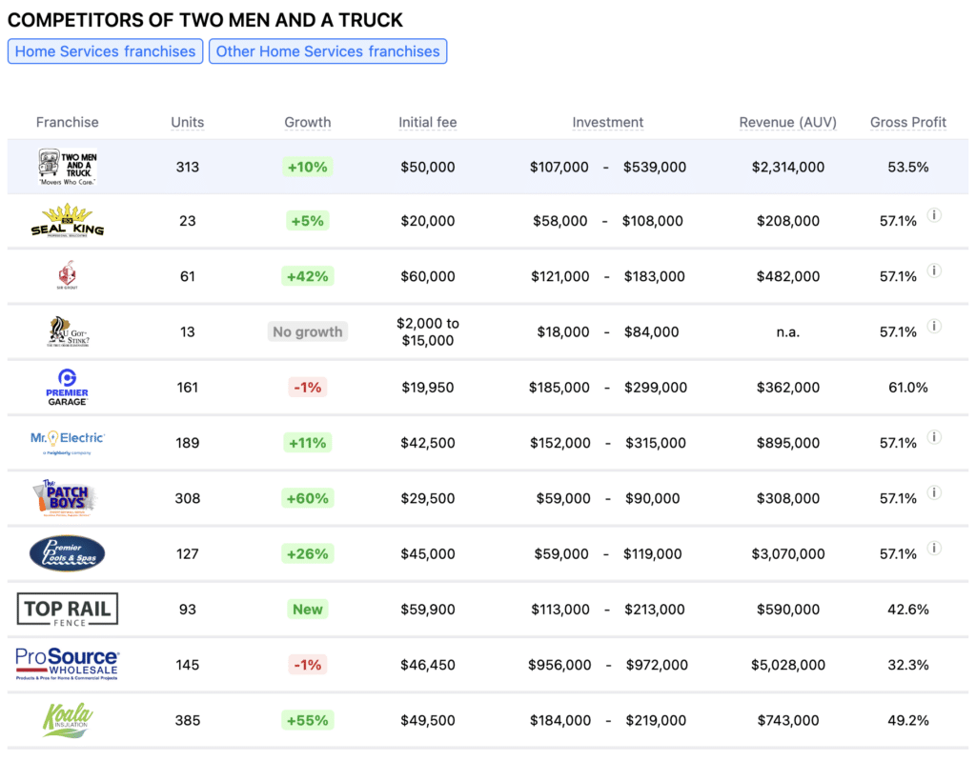
Task: Click info icon in the 61-units row
Action: [x=934, y=270]
